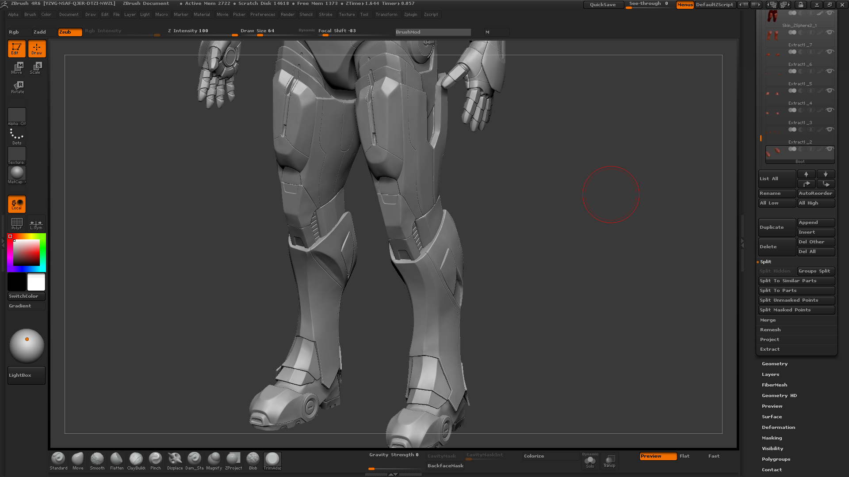Toggle the Zsub mode
849x477 pixels.
(x=70, y=32)
